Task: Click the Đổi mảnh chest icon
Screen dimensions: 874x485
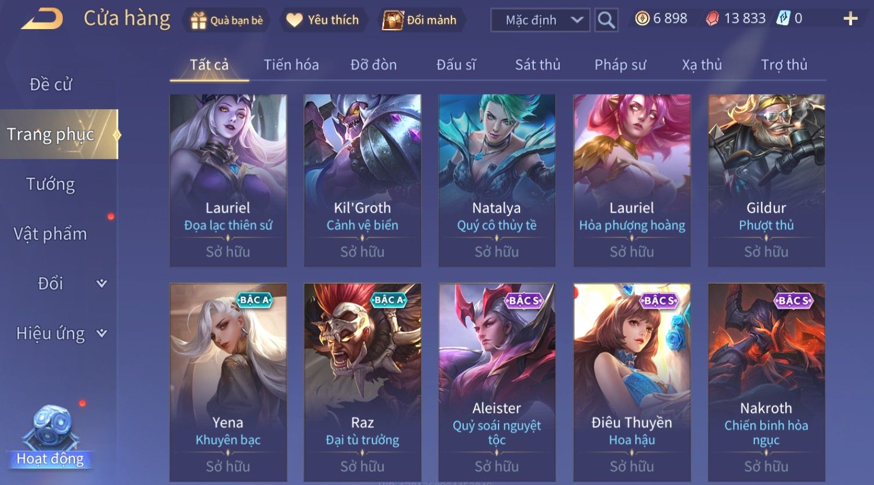Action: [393, 20]
